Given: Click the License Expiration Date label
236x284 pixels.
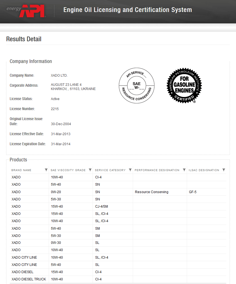Looking at the screenshot, I should point(28,144).
